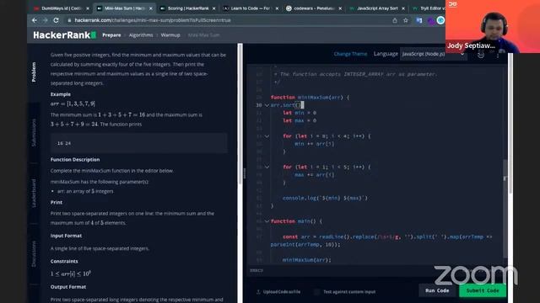Click the 'max += arr[i]' code line
Viewport: 540px width, 303px height.
[314, 175]
